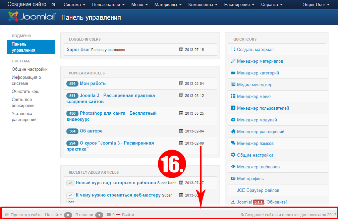
Task: Toggle published status of Новый курс article
Action: pos(70,183)
